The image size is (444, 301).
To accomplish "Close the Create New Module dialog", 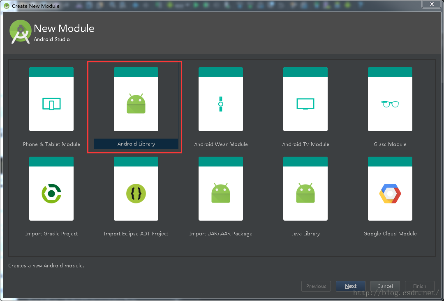I will point(432,4).
